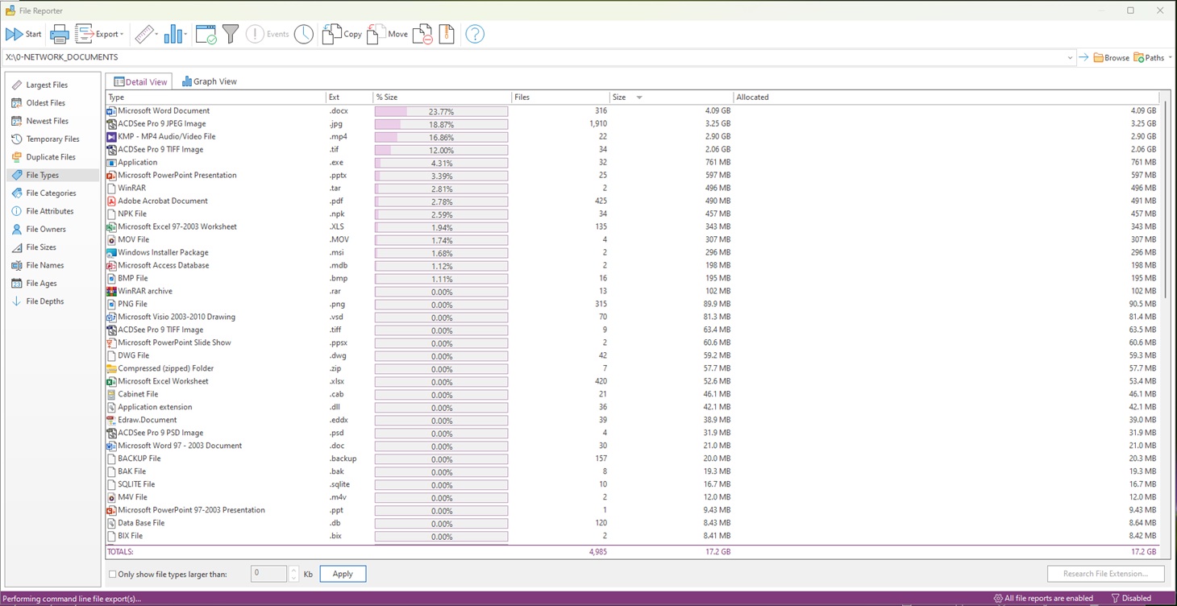Screen dimensions: 1177x606
Task: Click the zip compress files icon
Action: (447, 34)
